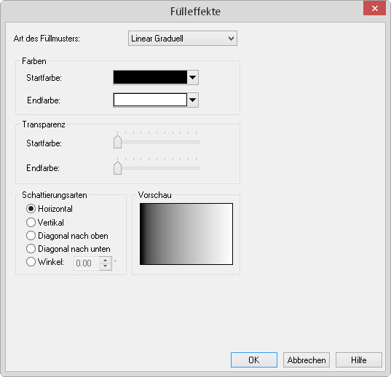Decrease the Winkel value with down arrow
Image resolution: width=391 pixels, height=377 pixels.
click(106, 266)
